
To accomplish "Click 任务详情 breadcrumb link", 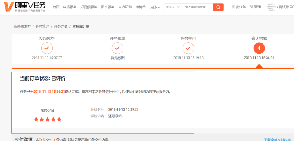I will tap(61, 26).
